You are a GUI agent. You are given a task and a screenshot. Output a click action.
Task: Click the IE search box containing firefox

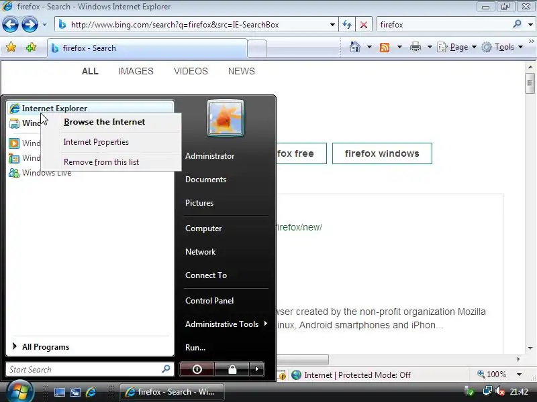coord(444,25)
